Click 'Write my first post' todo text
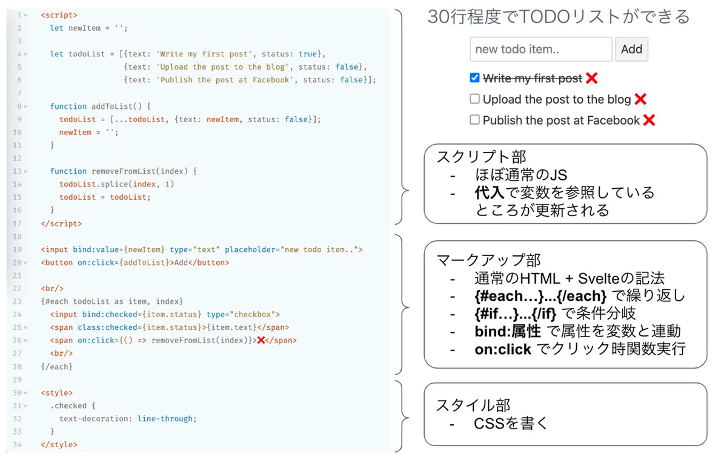 click(x=533, y=79)
